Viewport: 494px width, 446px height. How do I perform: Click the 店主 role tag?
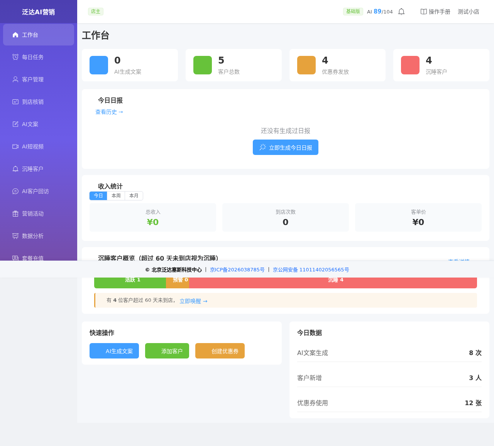tap(96, 12)
